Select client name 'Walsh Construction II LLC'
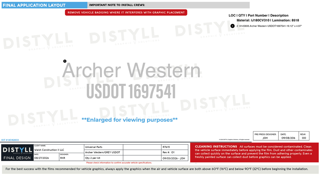 (x=49, y=150)
